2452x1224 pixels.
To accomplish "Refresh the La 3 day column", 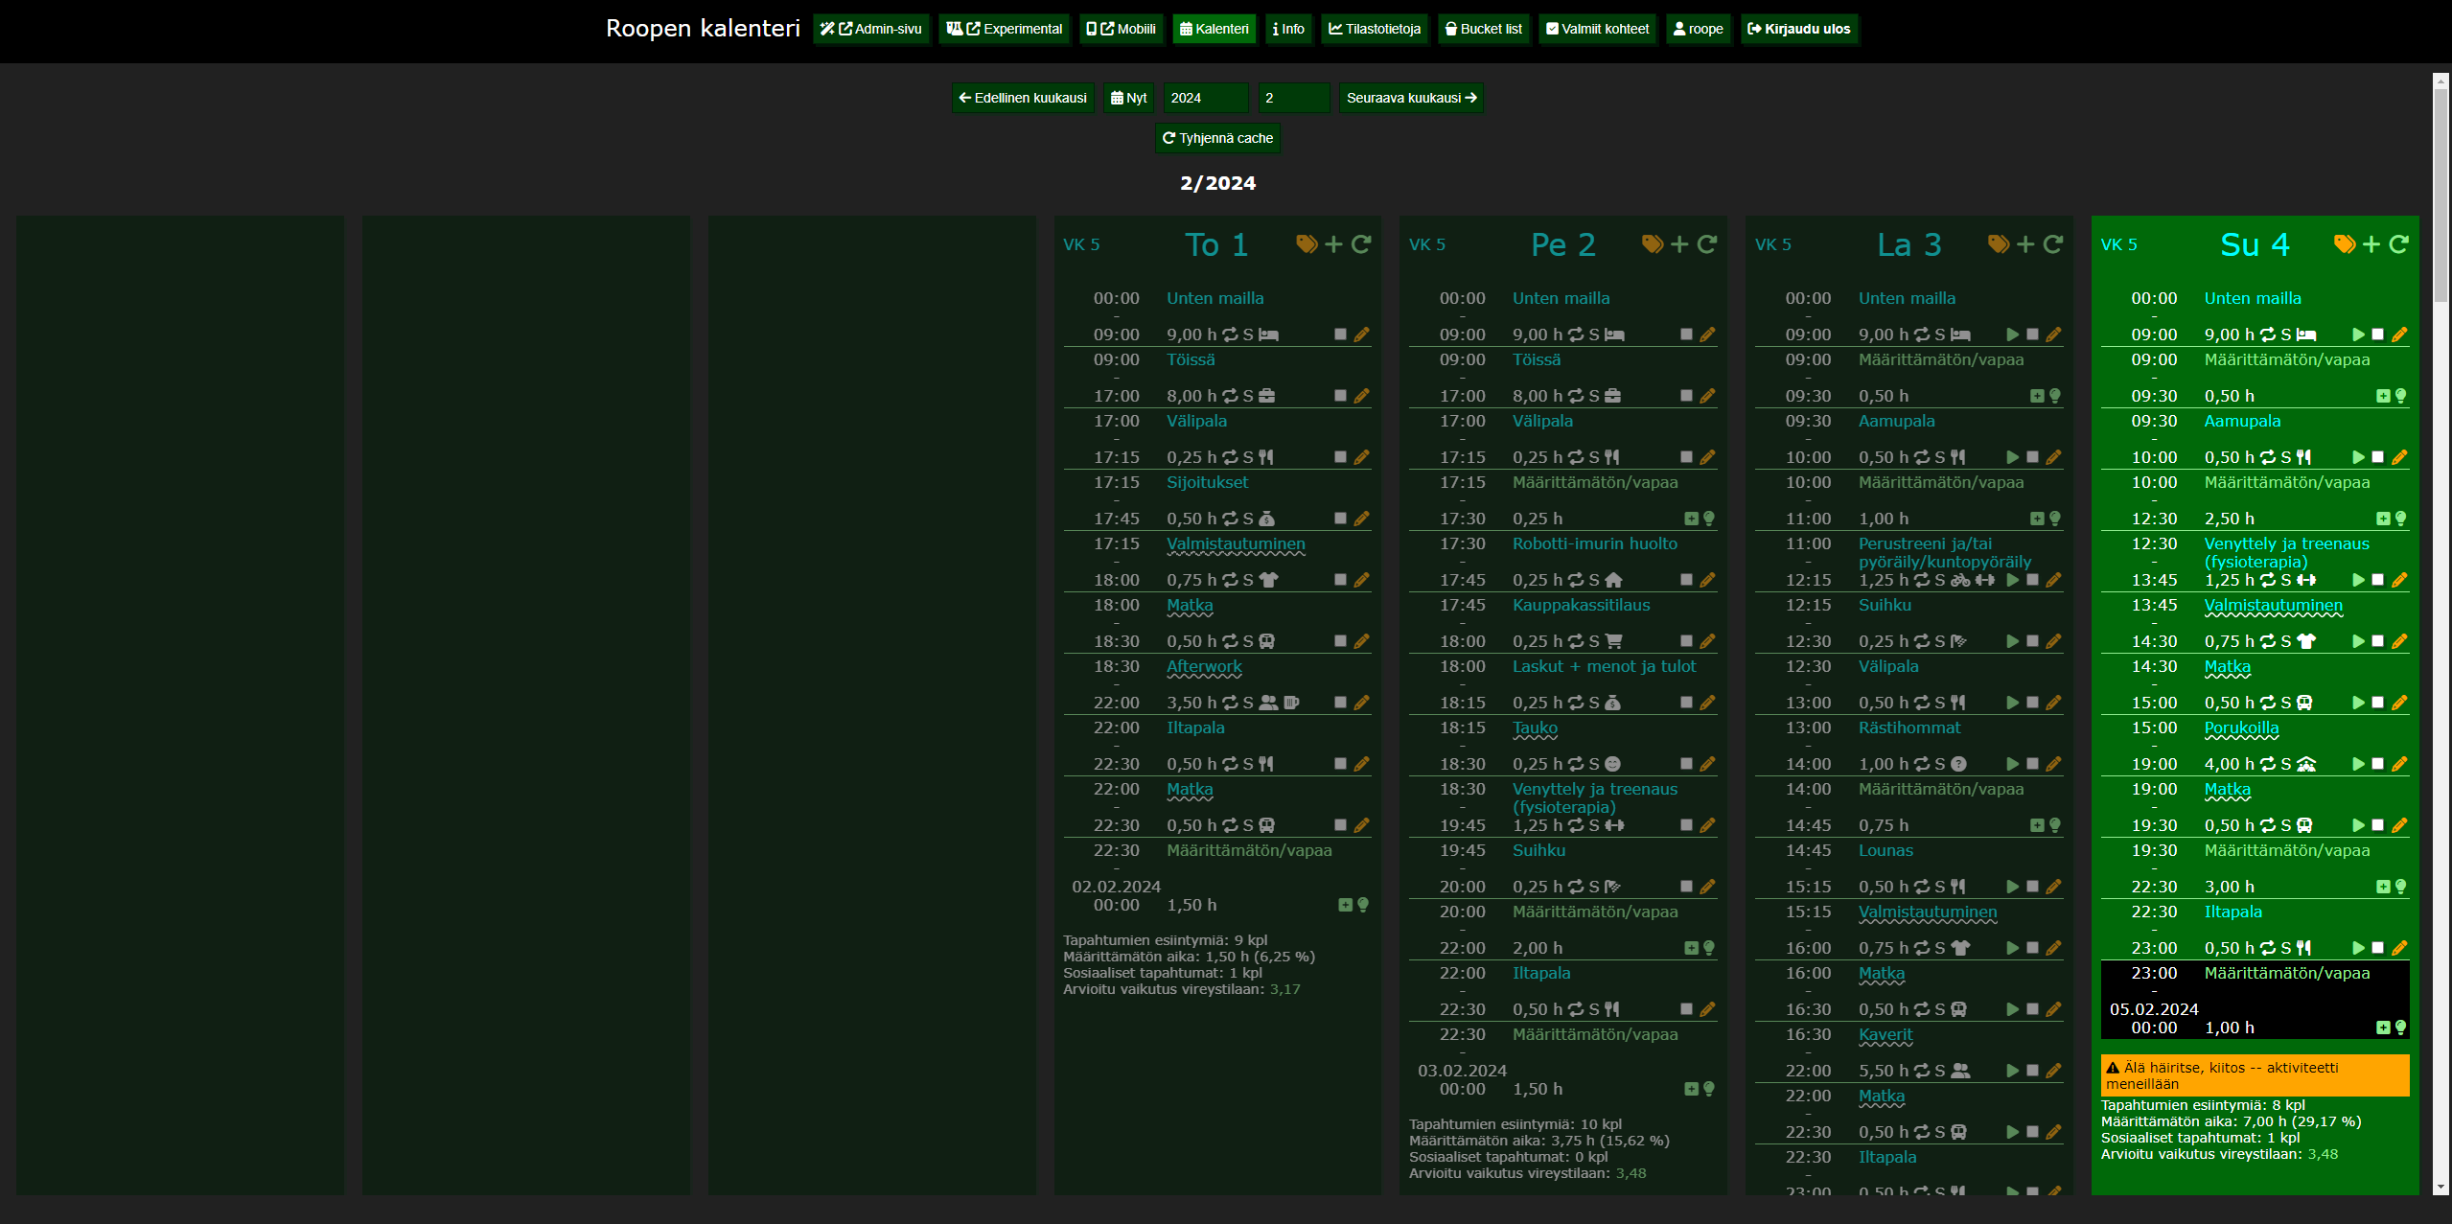I will pyautogui.click(x=2053, y=244).
